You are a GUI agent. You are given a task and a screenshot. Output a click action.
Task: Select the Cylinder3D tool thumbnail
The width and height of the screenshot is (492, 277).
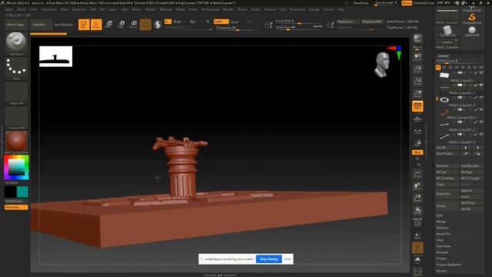click(x=447, y=31)
